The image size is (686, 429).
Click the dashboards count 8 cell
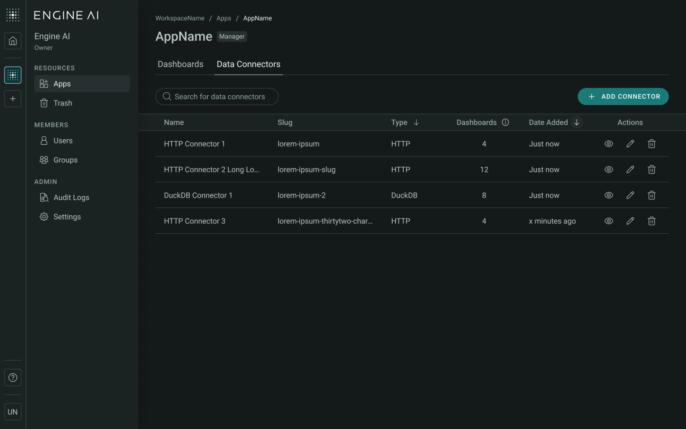484,195
